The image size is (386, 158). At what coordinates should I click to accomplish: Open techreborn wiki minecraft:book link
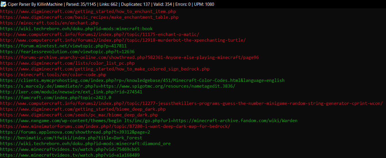76,29
